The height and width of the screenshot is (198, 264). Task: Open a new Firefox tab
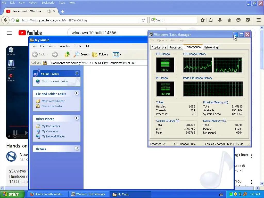point(63,11)
